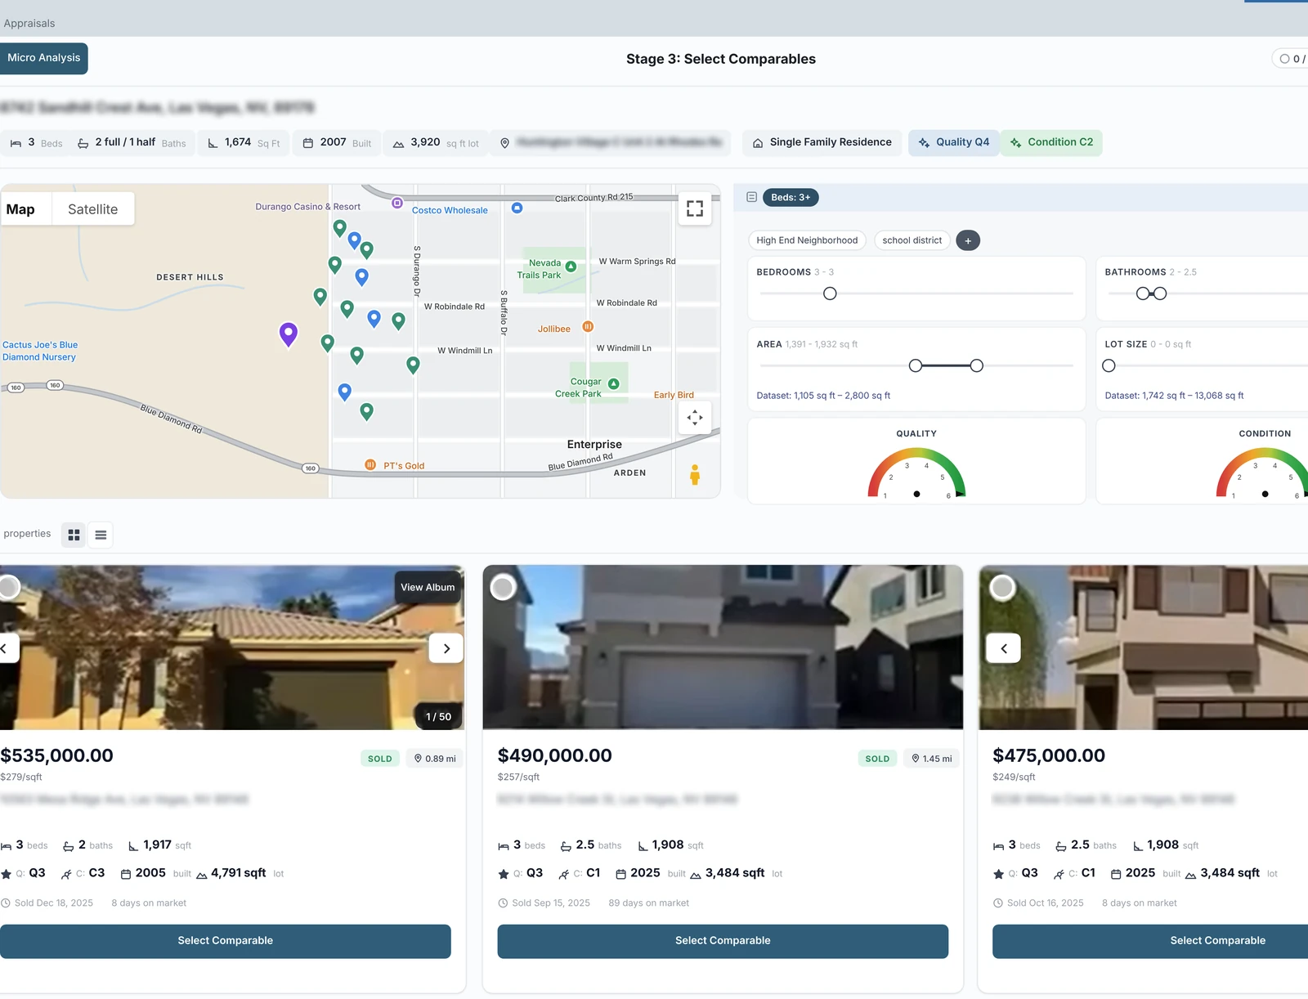
Task: Click the Quality Q4 badge
Action: click(954, 142)
